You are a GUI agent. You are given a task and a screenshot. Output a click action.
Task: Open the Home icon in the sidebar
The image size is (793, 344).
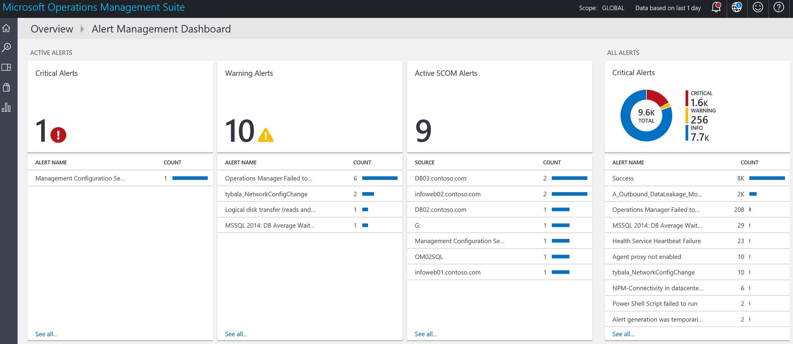(x=6, y=28)
